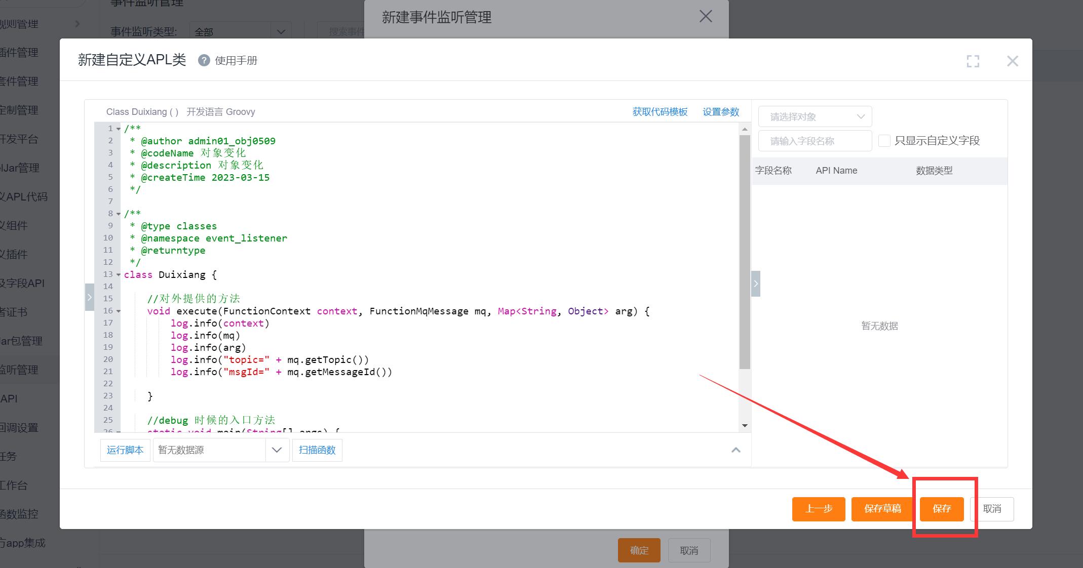Viewport: 1083px width, 568px height.
Task: Toggle fullscreen for the APL class dialog
Action: (x=973, y=61)
